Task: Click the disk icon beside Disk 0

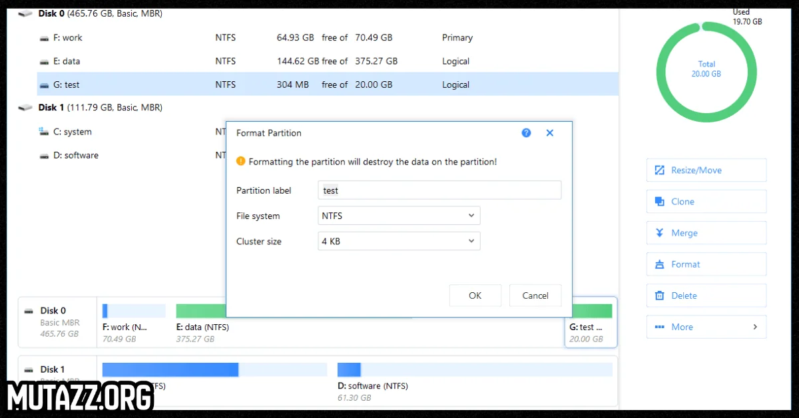Action: click(x=26, y=13)
